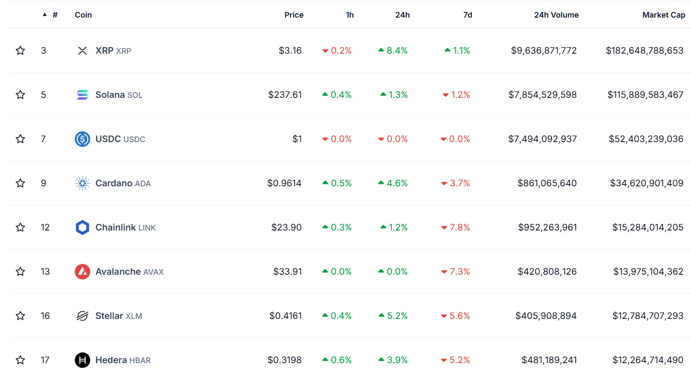The height and width of the screenshot is (379, 691).
Task: Favorite Hedera using its star toggle
Action: [20, 360]
